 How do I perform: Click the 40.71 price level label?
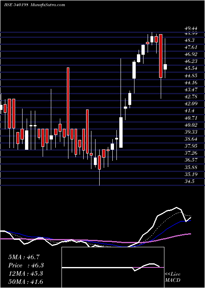point(191,118)
